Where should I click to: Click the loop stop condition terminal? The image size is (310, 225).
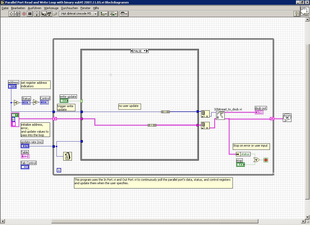266,160
